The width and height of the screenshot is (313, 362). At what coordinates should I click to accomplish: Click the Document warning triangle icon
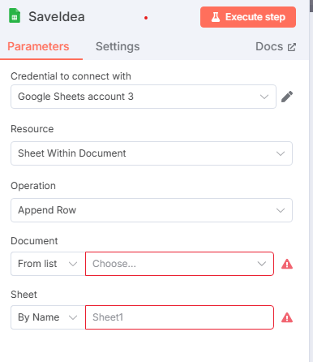tap(287, 264)
